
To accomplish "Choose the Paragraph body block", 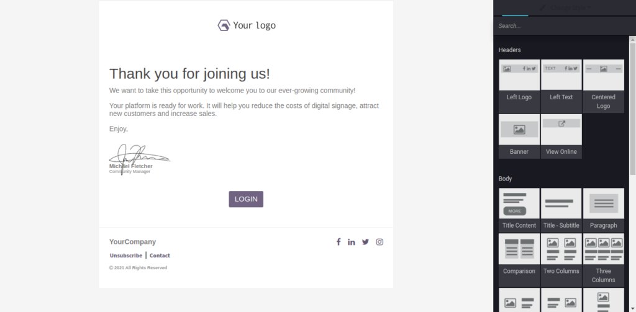I will coord(604,210).
